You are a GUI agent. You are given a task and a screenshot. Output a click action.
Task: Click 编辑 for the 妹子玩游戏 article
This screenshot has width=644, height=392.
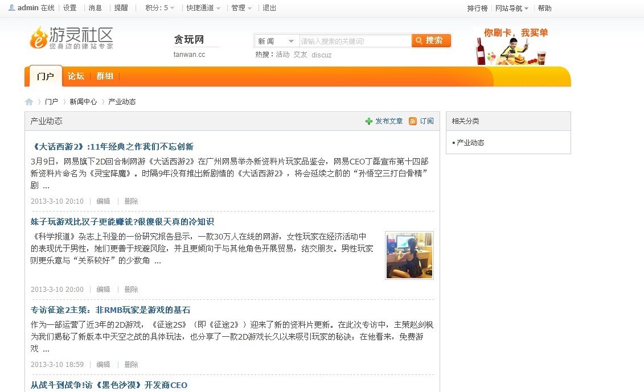click(103, 290)
